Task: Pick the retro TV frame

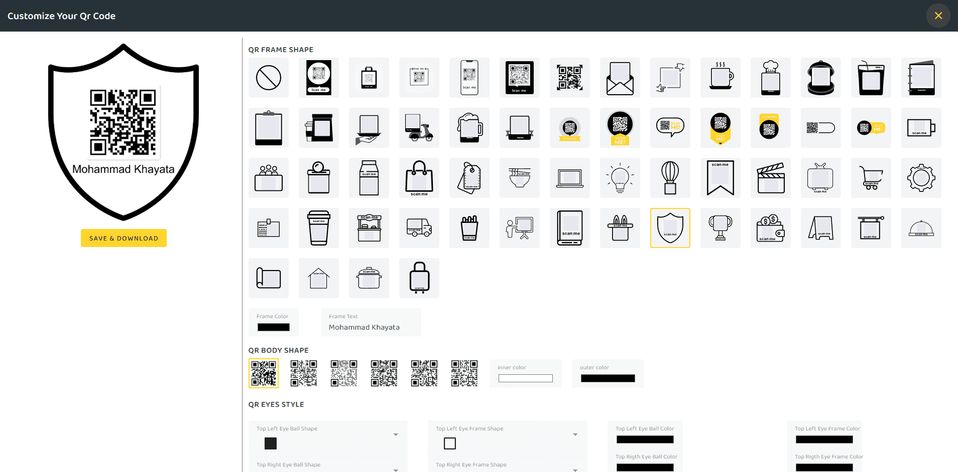Action: click(821, 178)
